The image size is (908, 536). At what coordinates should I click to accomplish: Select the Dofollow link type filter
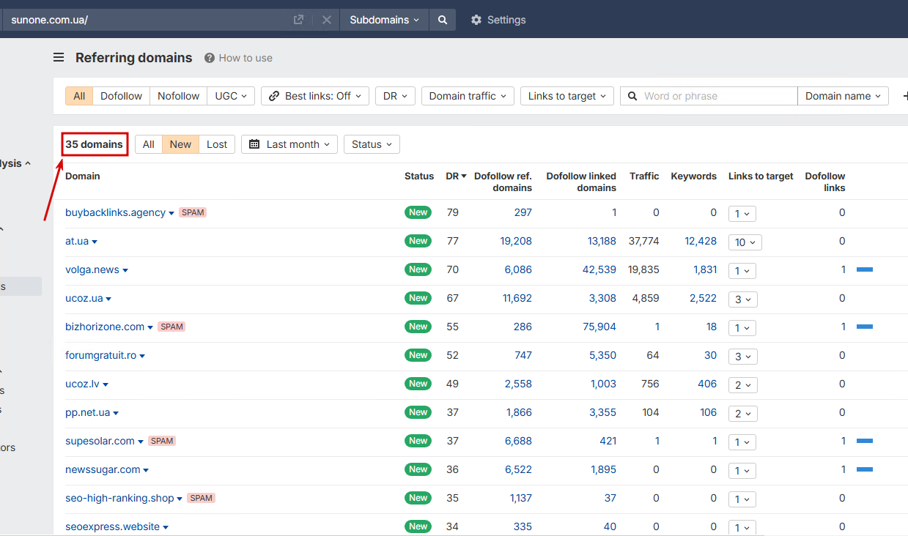pos(121,96)
